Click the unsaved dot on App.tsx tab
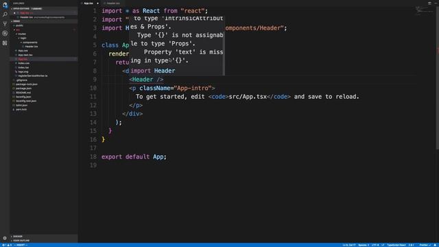Image resolution: width=439 pixels, height=247 pixels. [97, 3]
